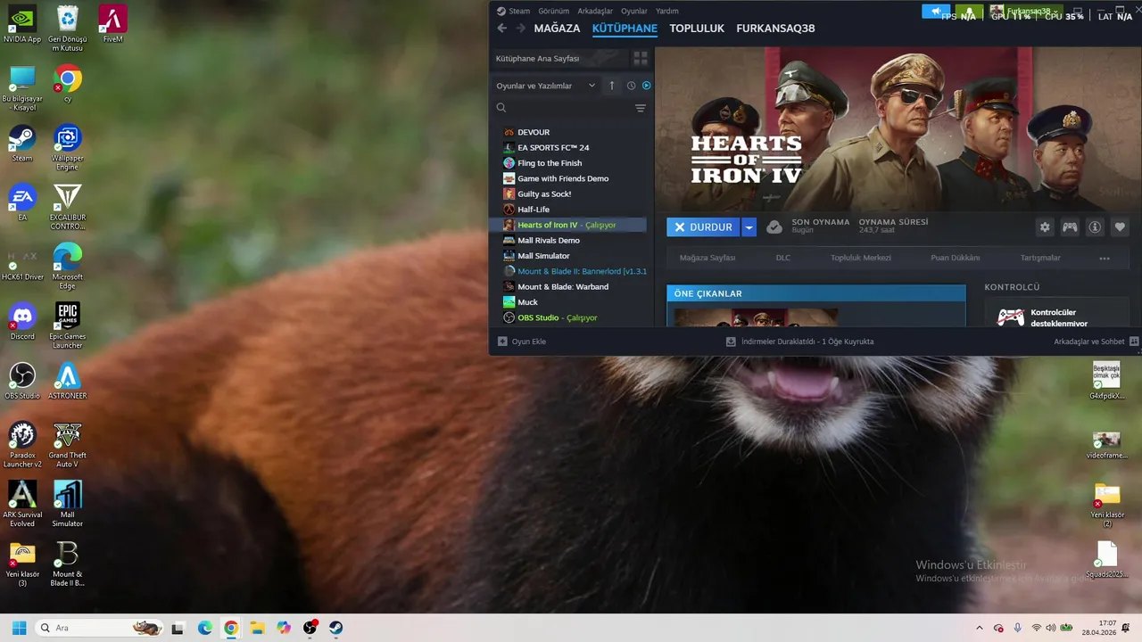Select Hearts of Iron IV entry
Image resolution: width=1142 pixels, height=642 pixels.
pyautogui.click(x=568, y=225)
